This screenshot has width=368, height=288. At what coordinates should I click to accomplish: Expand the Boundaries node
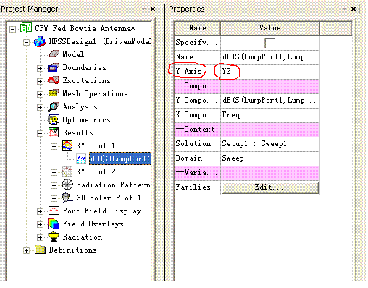40,69
